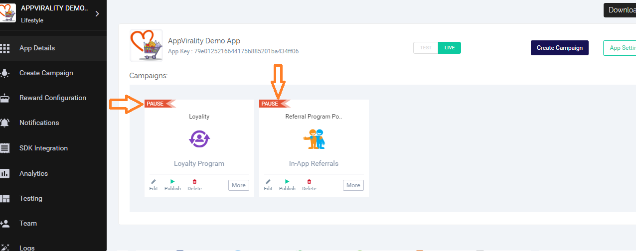This screenshot has width=636, height=251.
Task: Open More options on Loyality card
Action: tap(239, 185)
